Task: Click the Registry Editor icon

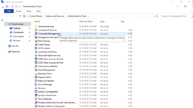Action: point(36,77)
